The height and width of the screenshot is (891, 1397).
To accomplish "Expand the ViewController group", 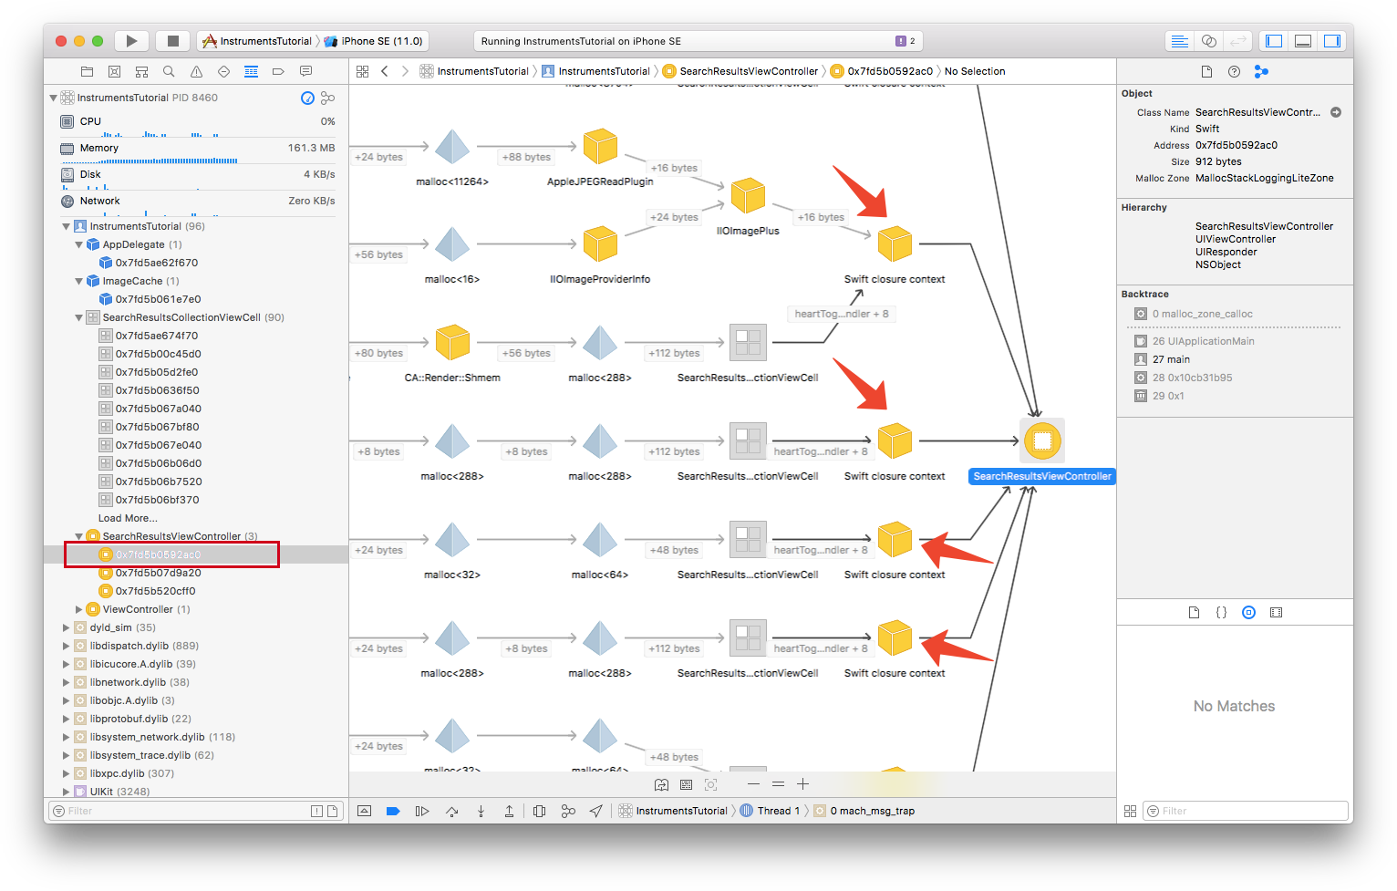I will [78, 609].
